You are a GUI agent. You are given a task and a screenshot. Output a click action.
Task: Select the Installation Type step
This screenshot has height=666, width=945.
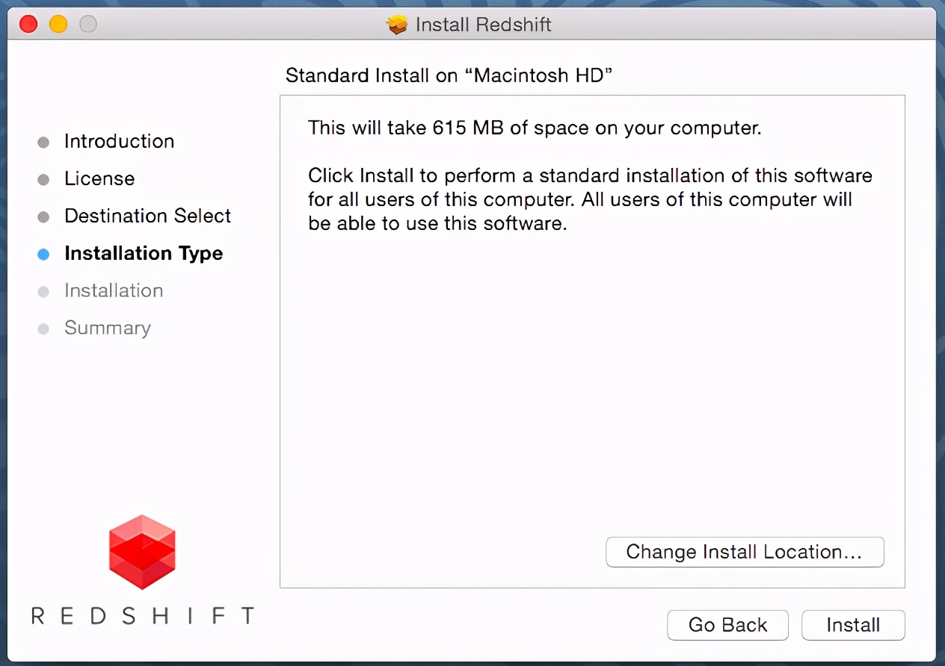pyautogui.click(x=144, y=253)
